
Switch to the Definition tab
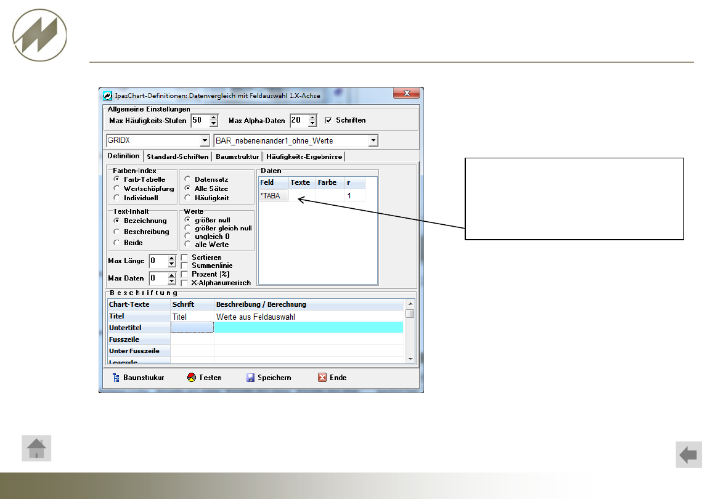123,156
